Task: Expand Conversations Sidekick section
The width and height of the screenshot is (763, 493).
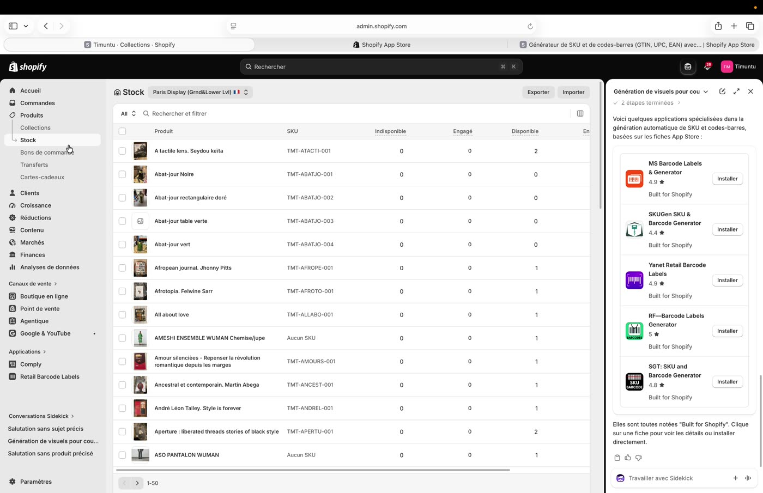Action: pyautogui.click(x=41, y=416)
